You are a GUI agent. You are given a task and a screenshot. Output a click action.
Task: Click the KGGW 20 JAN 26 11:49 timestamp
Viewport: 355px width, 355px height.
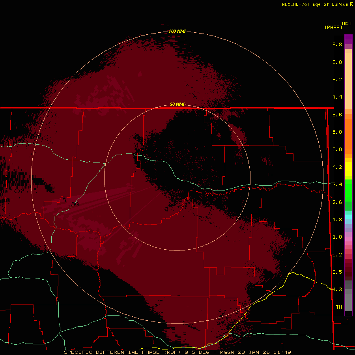(256, 352)
